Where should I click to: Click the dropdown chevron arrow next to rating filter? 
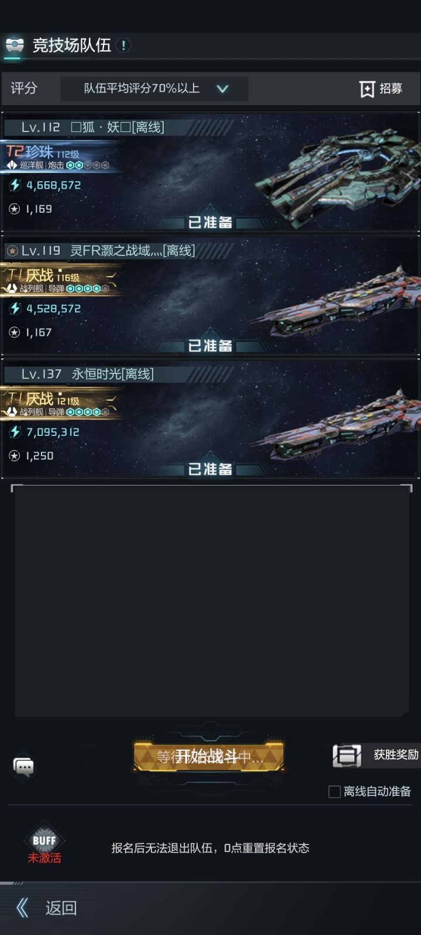pyautogui.click(x=222, y=89)
